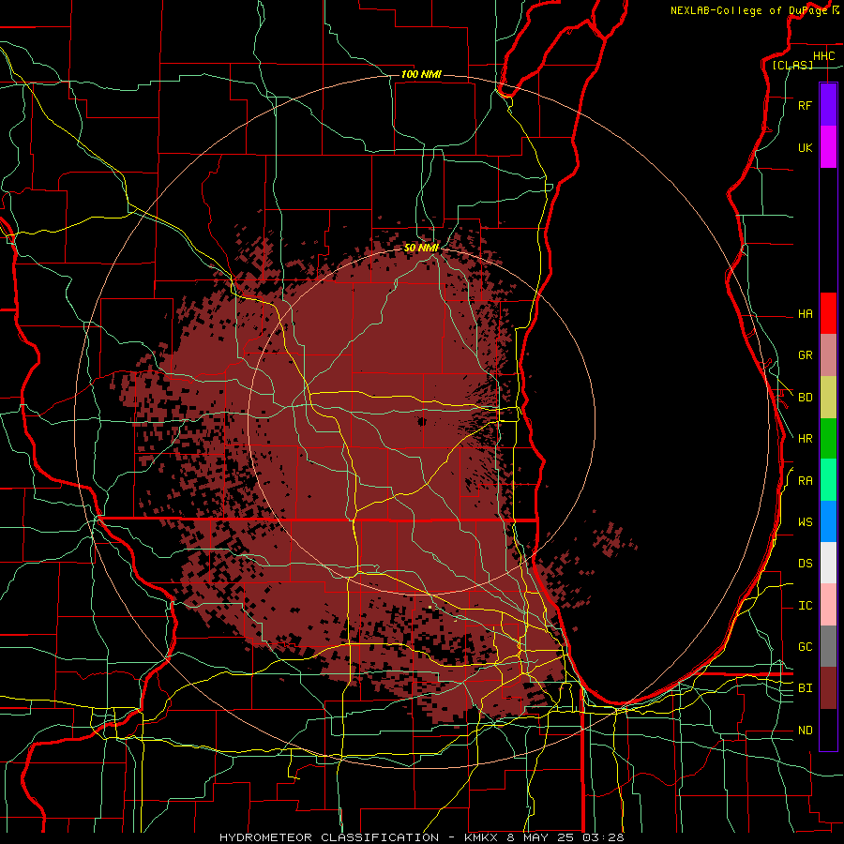Click the green HR heavy rain swatch

[x=828, y=439]
